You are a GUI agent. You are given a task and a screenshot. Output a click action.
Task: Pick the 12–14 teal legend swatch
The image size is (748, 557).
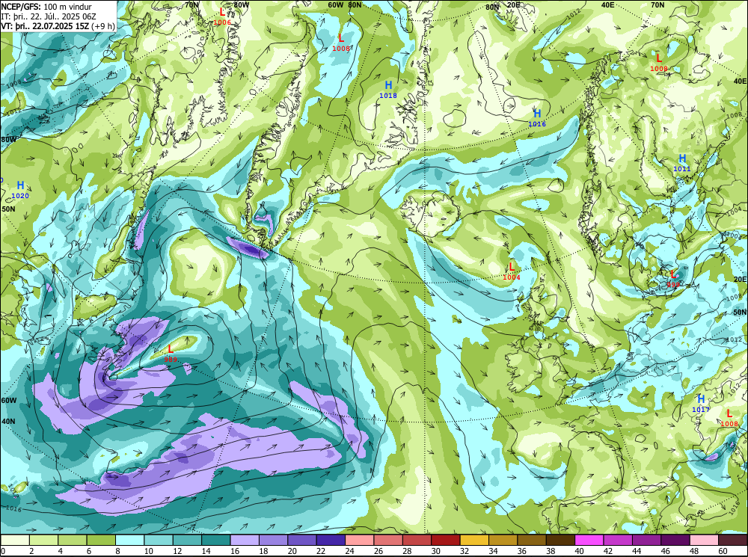188,540
